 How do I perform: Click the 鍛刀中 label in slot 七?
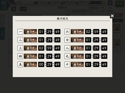point(77,40)
